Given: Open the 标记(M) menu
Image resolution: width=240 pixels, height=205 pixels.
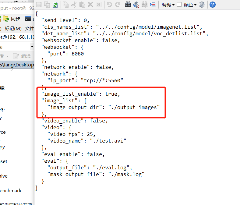Looking at the screenshot, I should (x=13, y=28).
